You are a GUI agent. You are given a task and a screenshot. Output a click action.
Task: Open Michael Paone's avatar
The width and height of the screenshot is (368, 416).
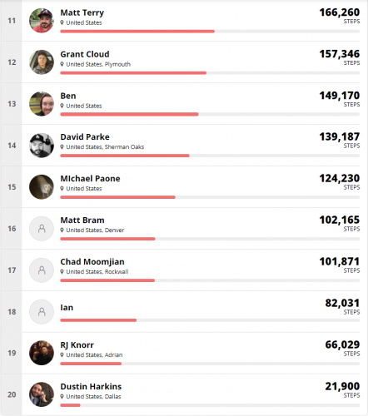point(42,187)
